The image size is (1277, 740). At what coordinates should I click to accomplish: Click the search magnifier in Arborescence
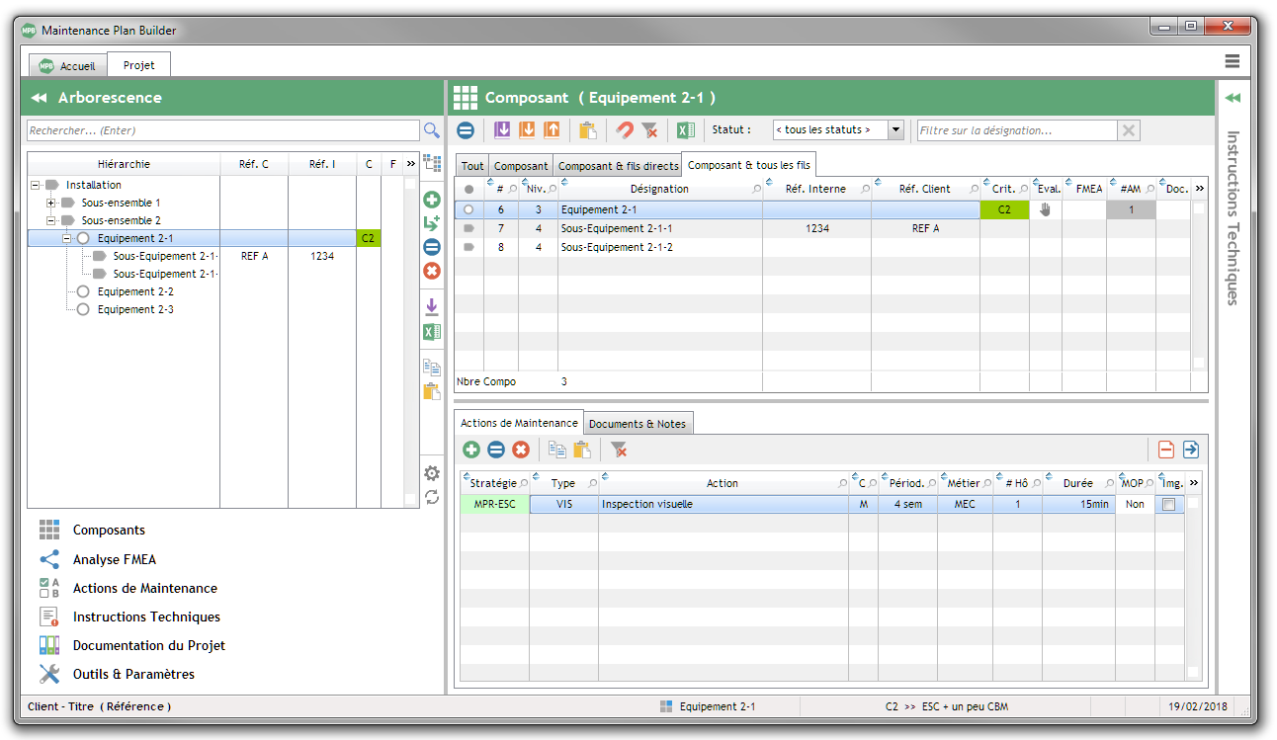(431, 130)
